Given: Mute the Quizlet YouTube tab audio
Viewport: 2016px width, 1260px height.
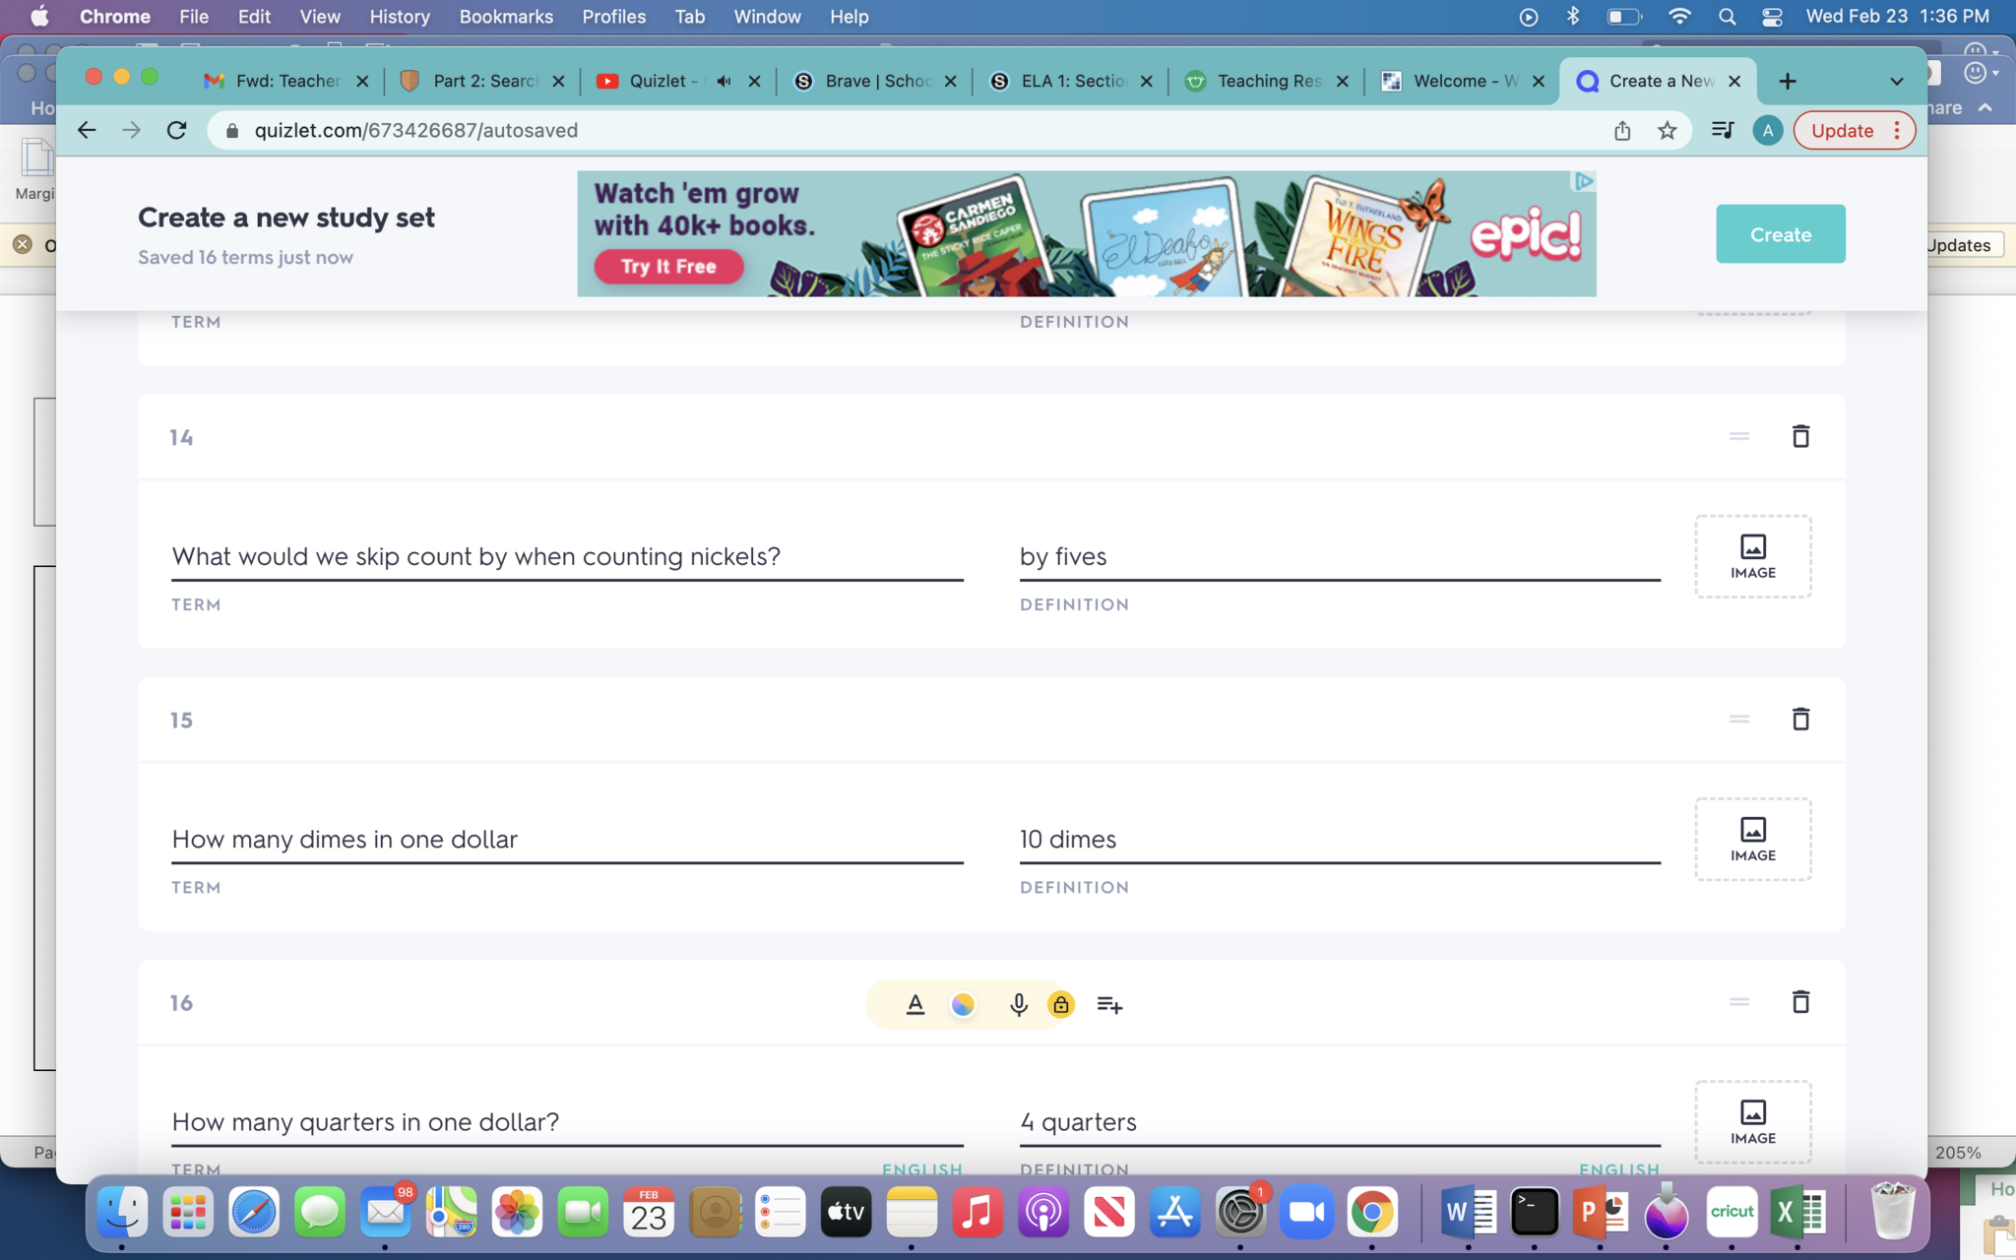Looking at the screenshot, I should click(724, 81).
